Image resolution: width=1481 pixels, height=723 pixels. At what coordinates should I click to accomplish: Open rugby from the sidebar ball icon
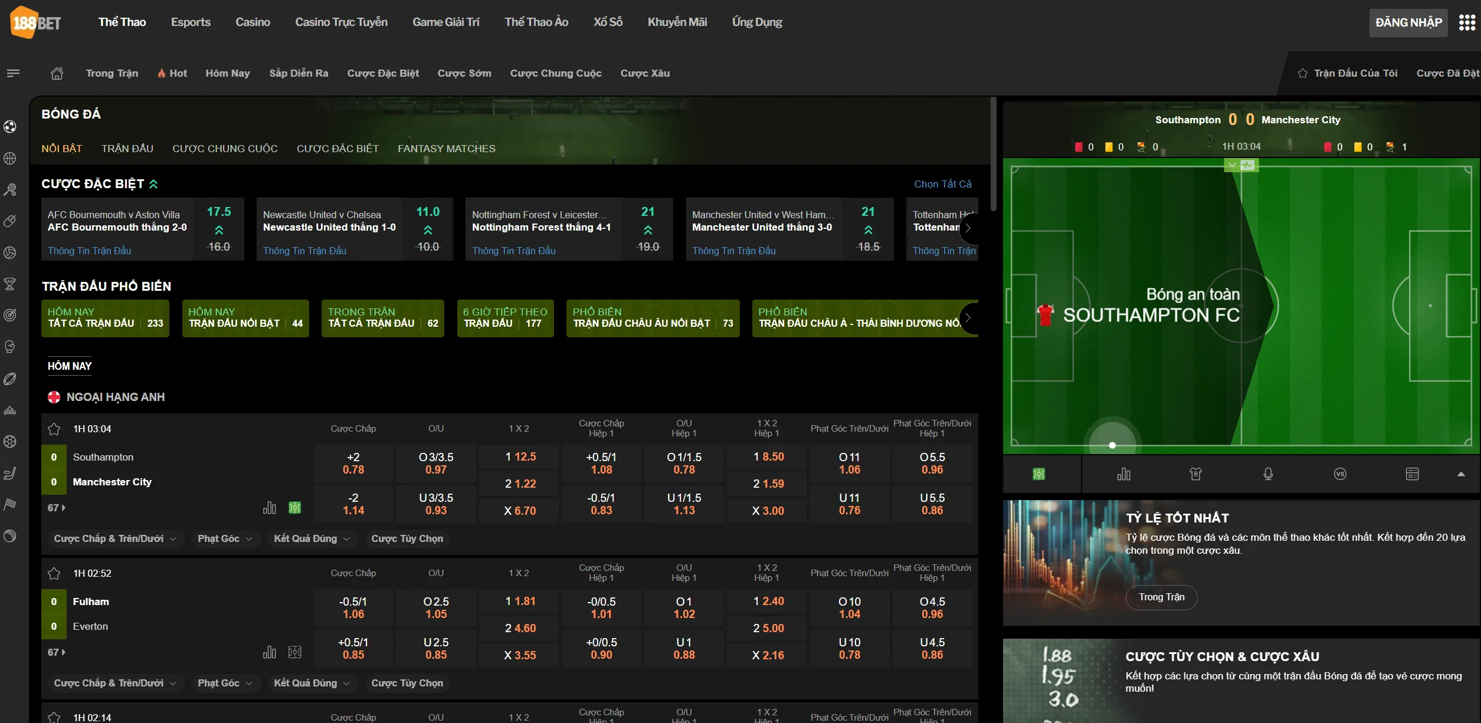click(x=10, y=379)
